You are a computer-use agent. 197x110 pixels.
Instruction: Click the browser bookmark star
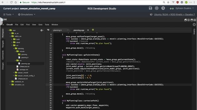click(168, 2)
